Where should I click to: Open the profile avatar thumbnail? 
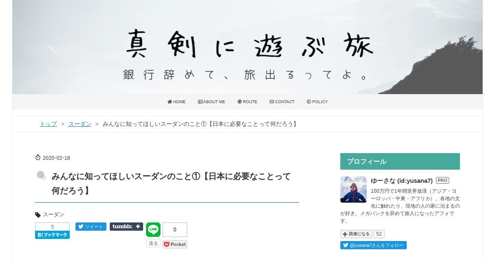(354, 189)
